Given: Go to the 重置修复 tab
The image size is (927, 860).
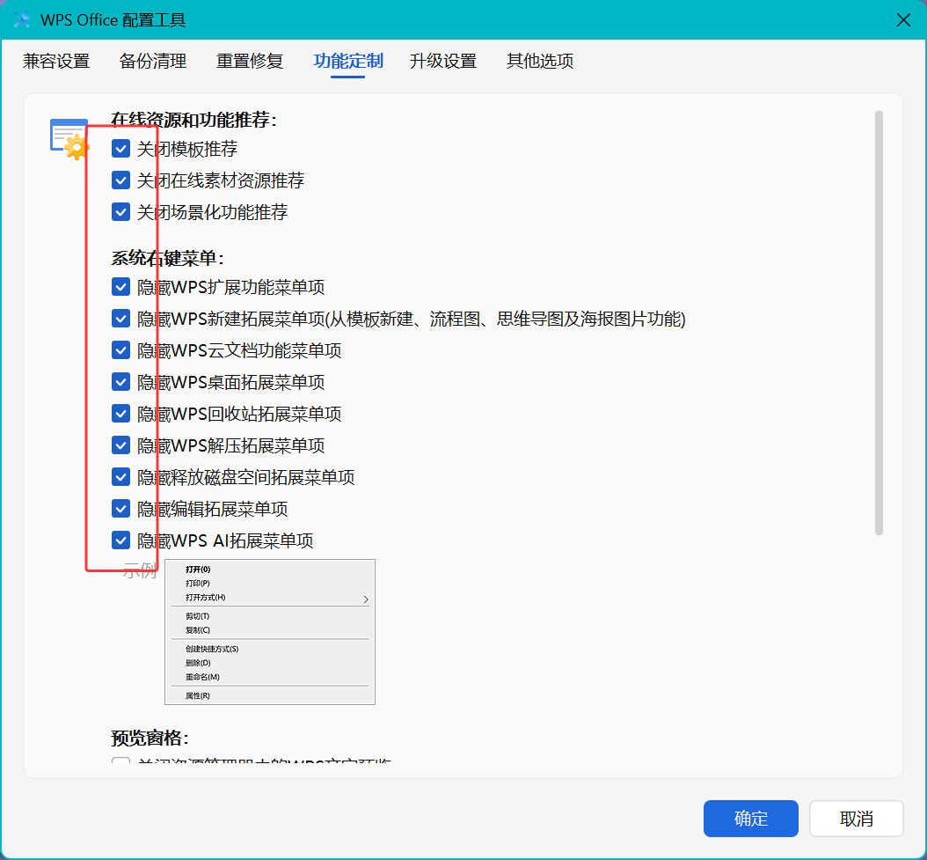Looking at the screenshot, I should [250, 61].
